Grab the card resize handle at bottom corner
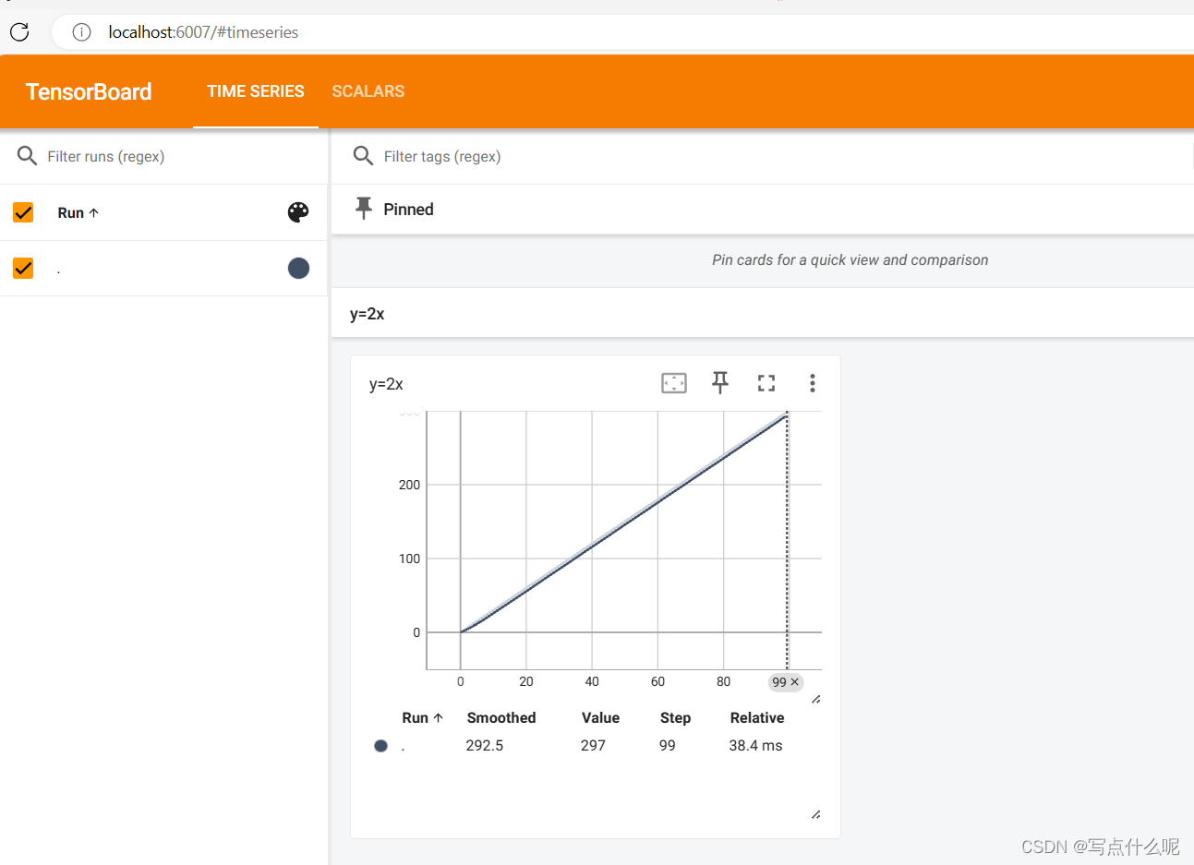 (x=816, y=814)
